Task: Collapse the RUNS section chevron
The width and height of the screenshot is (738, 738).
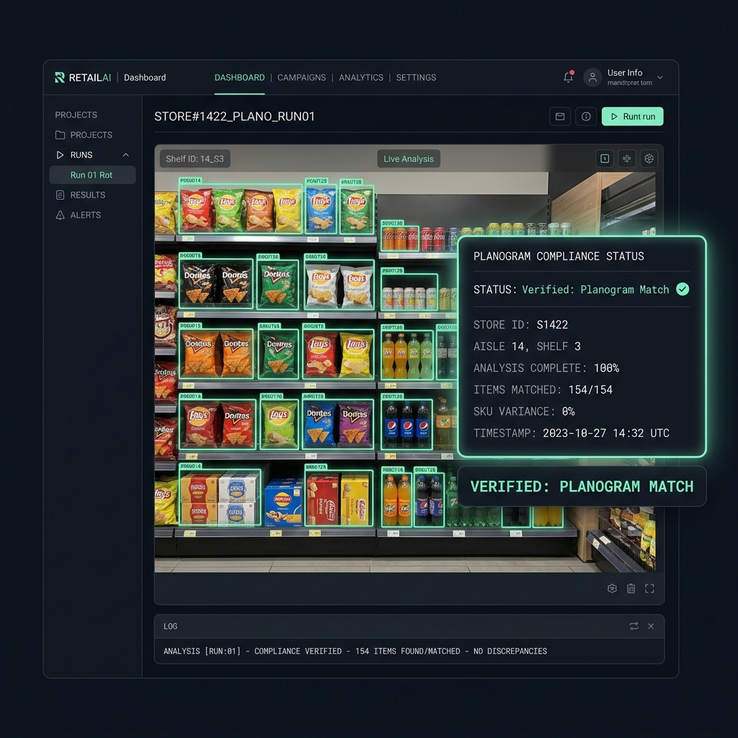Action: click(125, 155)
